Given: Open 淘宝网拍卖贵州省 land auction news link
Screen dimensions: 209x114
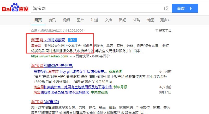Looking at the screenshot, I should pyautogui.click(x=73, y=87).
